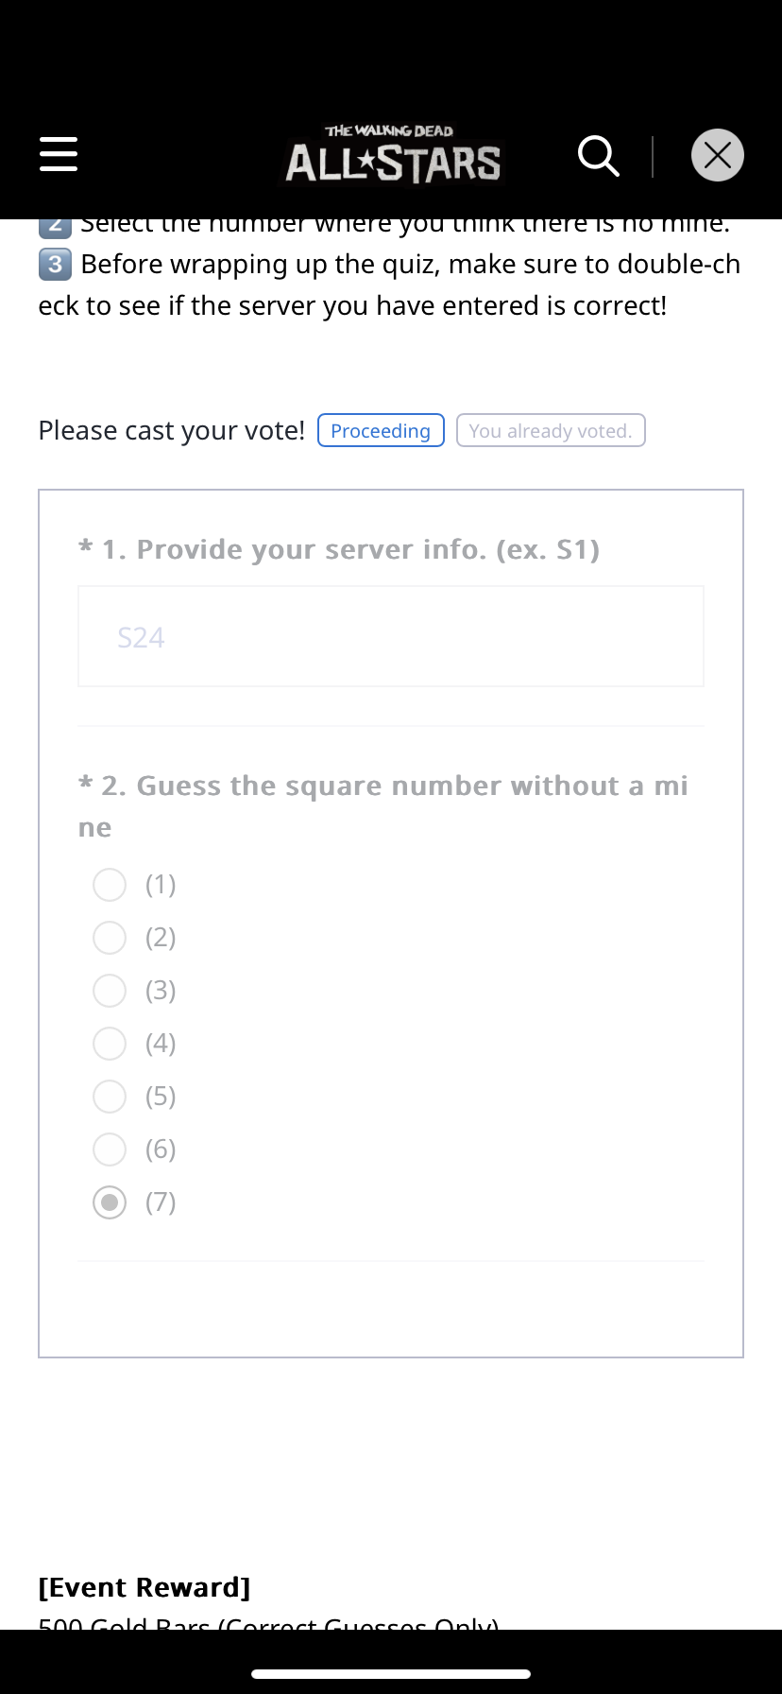Open the hamburger menu icon

59,154
